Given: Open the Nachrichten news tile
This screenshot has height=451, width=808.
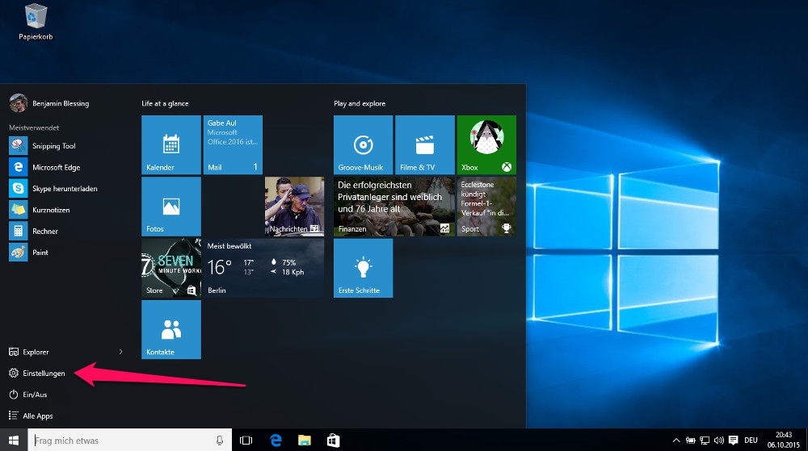Looking at the screenshot, I should click(x=294, y=207).
